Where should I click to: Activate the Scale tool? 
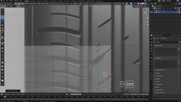[2, 25]
